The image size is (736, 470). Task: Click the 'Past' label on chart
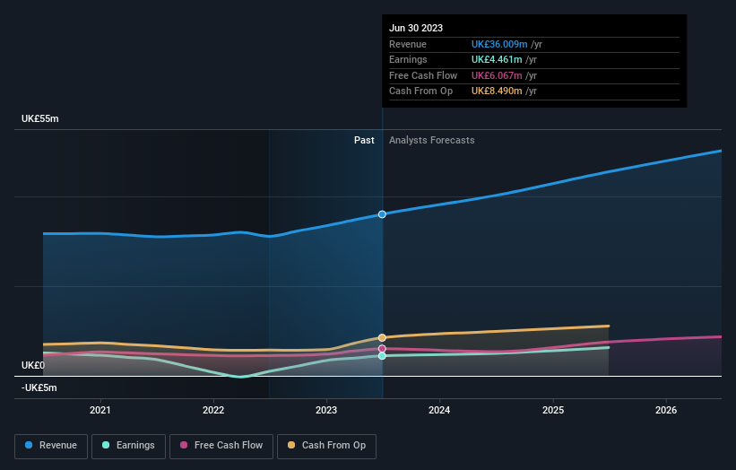point(364,140)
